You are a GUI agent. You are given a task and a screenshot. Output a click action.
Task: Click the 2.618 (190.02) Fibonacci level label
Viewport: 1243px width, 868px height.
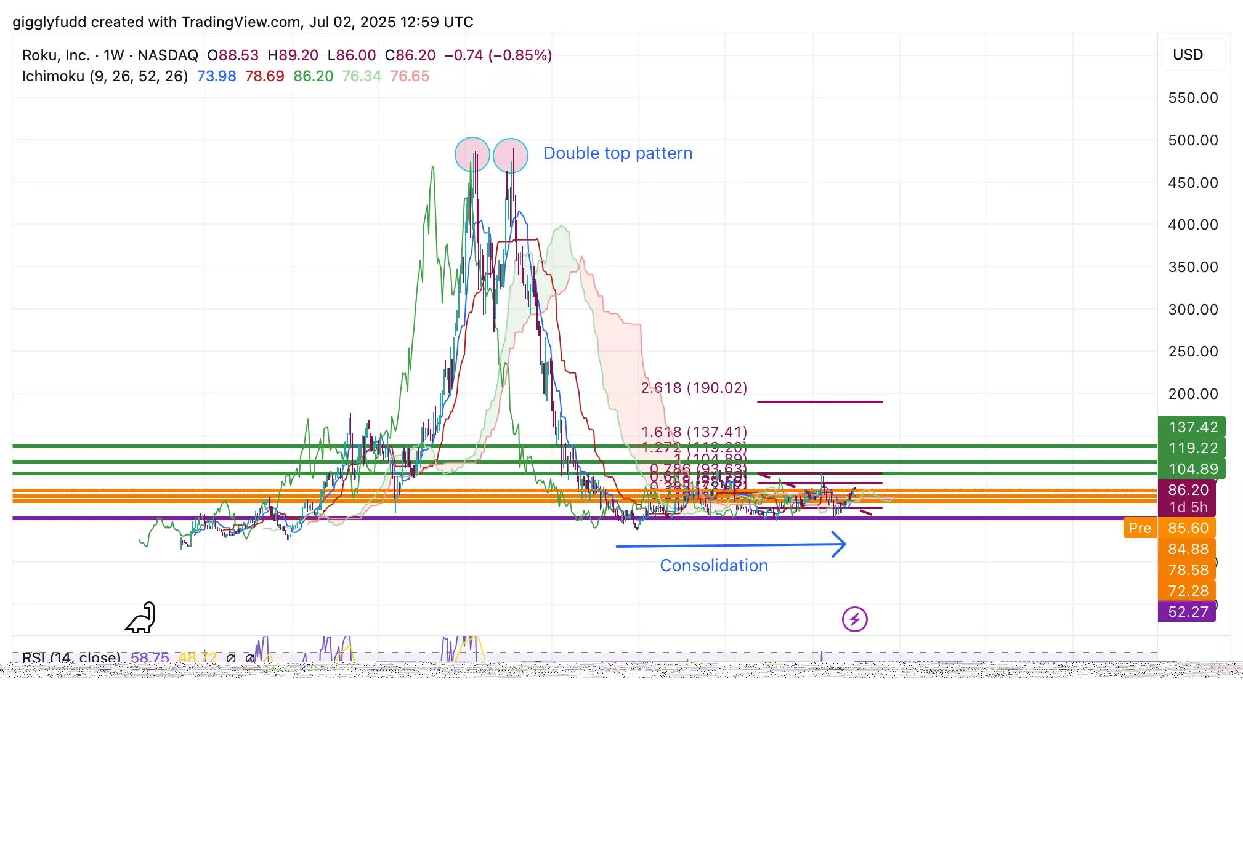(694, 388)
